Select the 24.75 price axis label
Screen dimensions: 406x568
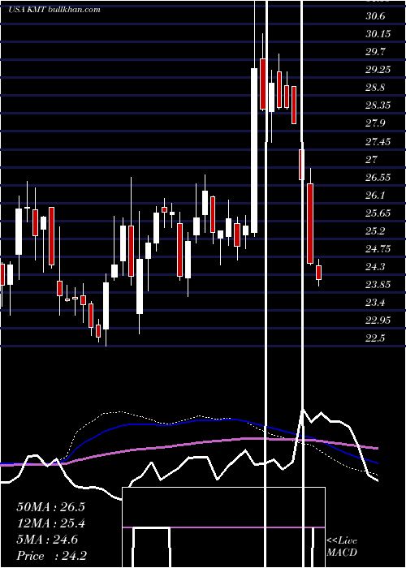point(378,248)
